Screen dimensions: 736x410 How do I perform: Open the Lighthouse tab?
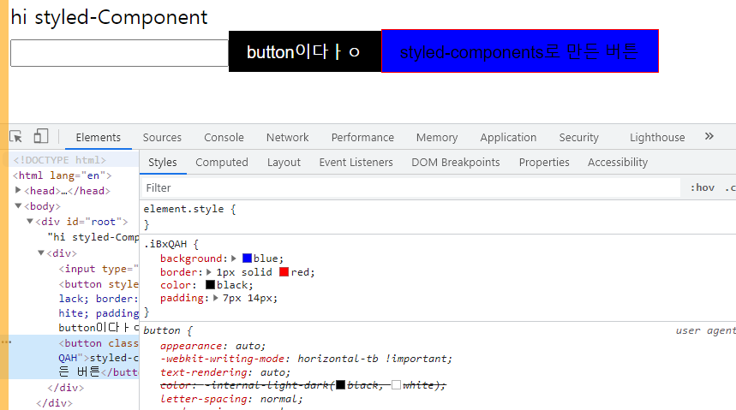(656, 138)
